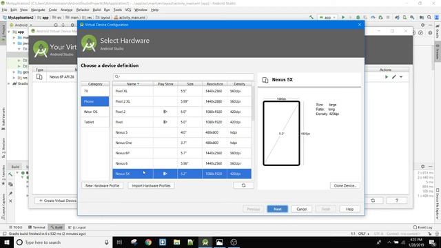Click gear icon of Build tool window
The height and width of the screenshot is (248, 441).
click(422, 167)
